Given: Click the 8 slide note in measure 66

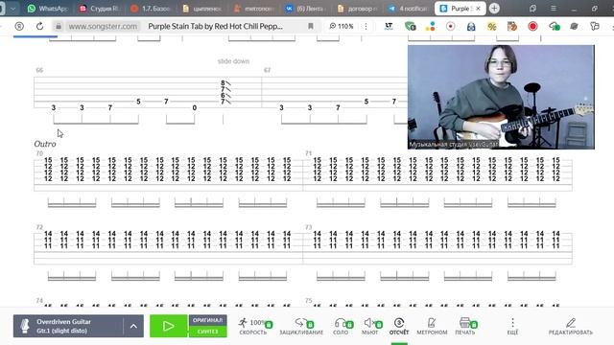Looking at the screenshot, I should tap(223, 83).
